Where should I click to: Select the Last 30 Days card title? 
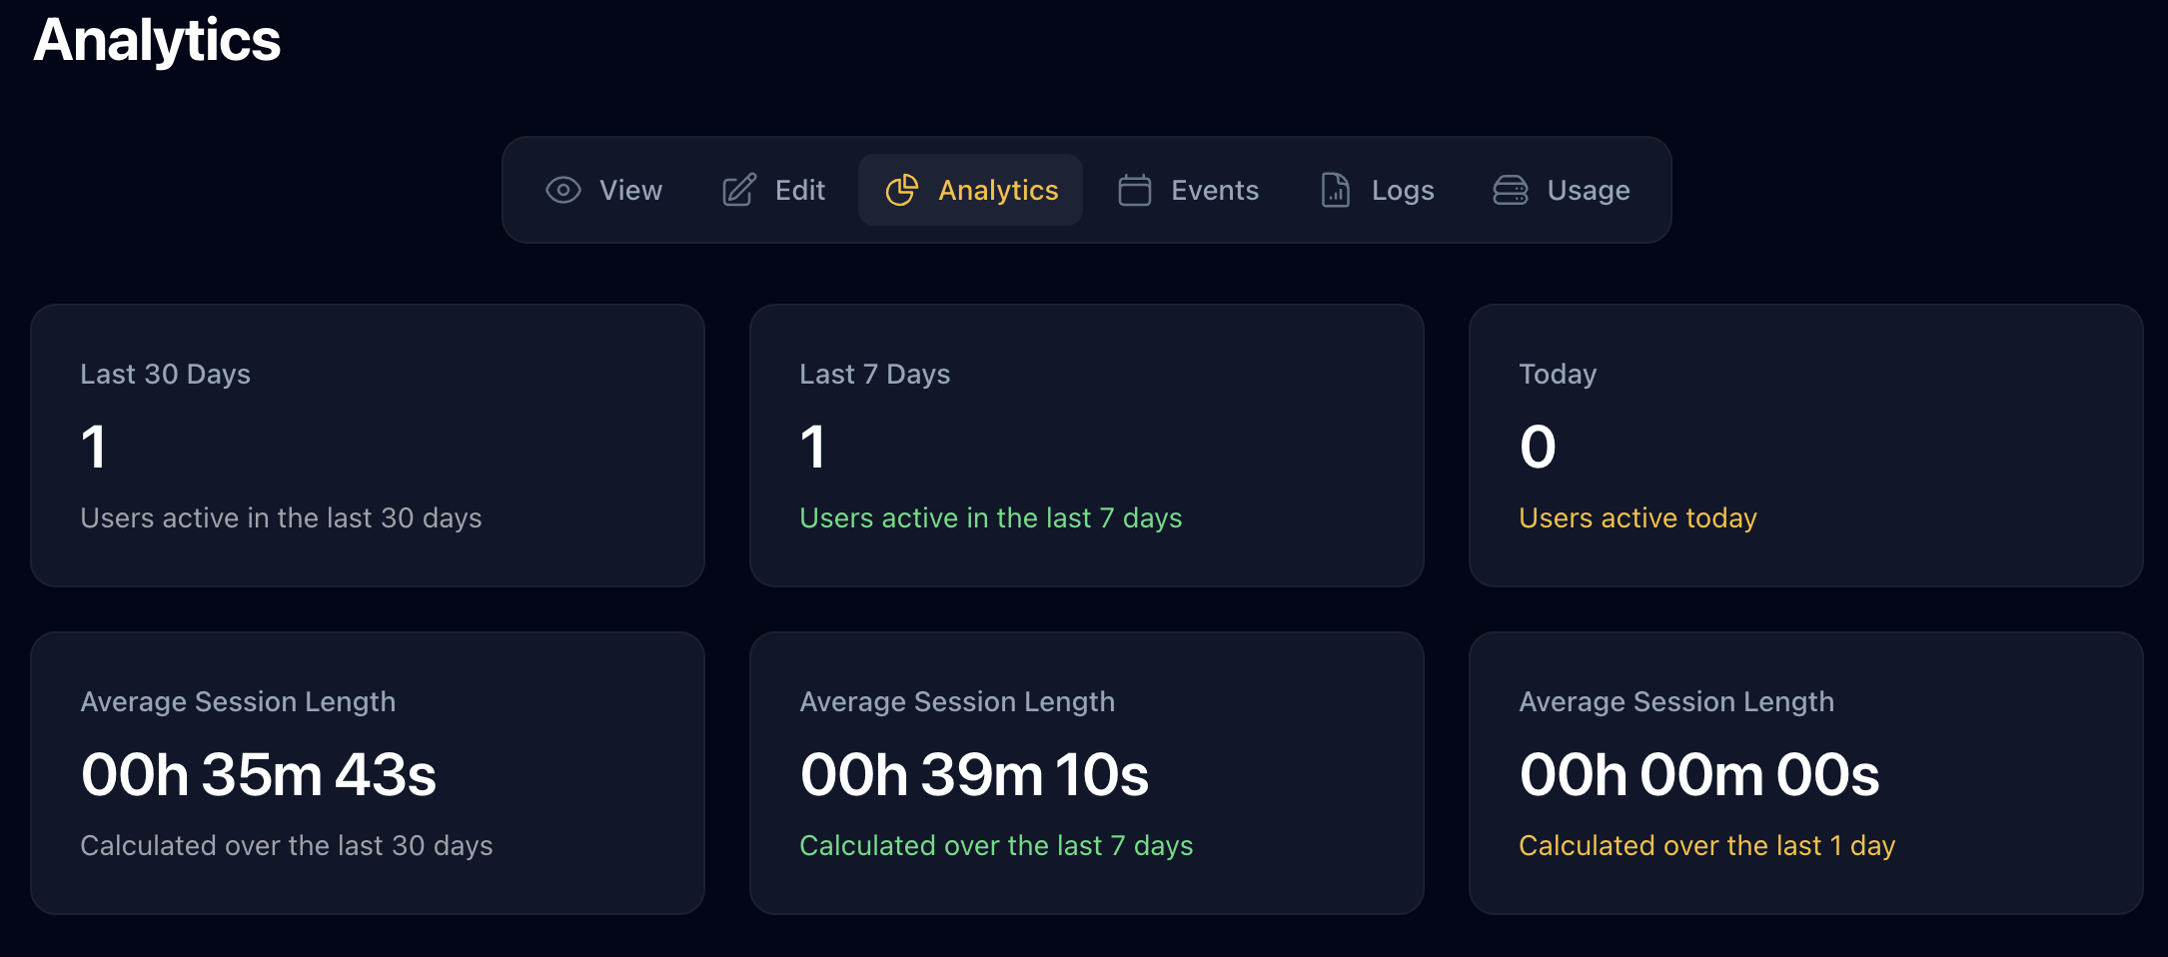point(165,374)
